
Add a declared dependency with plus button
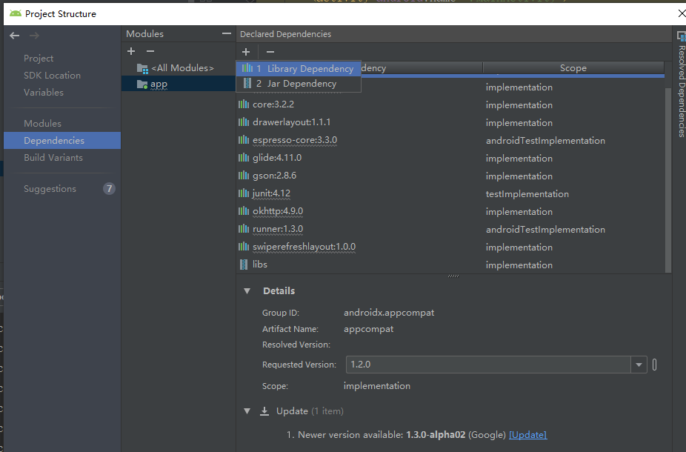pos(246,52)
